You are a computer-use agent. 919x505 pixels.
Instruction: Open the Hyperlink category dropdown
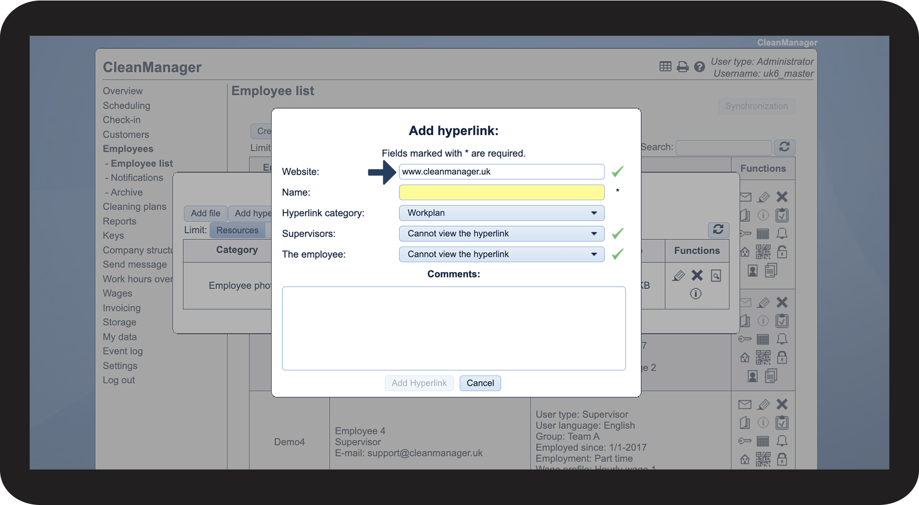pos(501,213)
